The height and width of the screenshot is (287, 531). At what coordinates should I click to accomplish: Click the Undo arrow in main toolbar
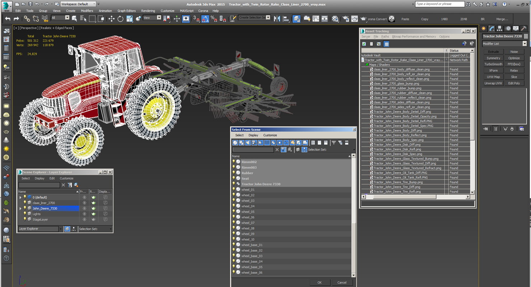coord(7,19)
